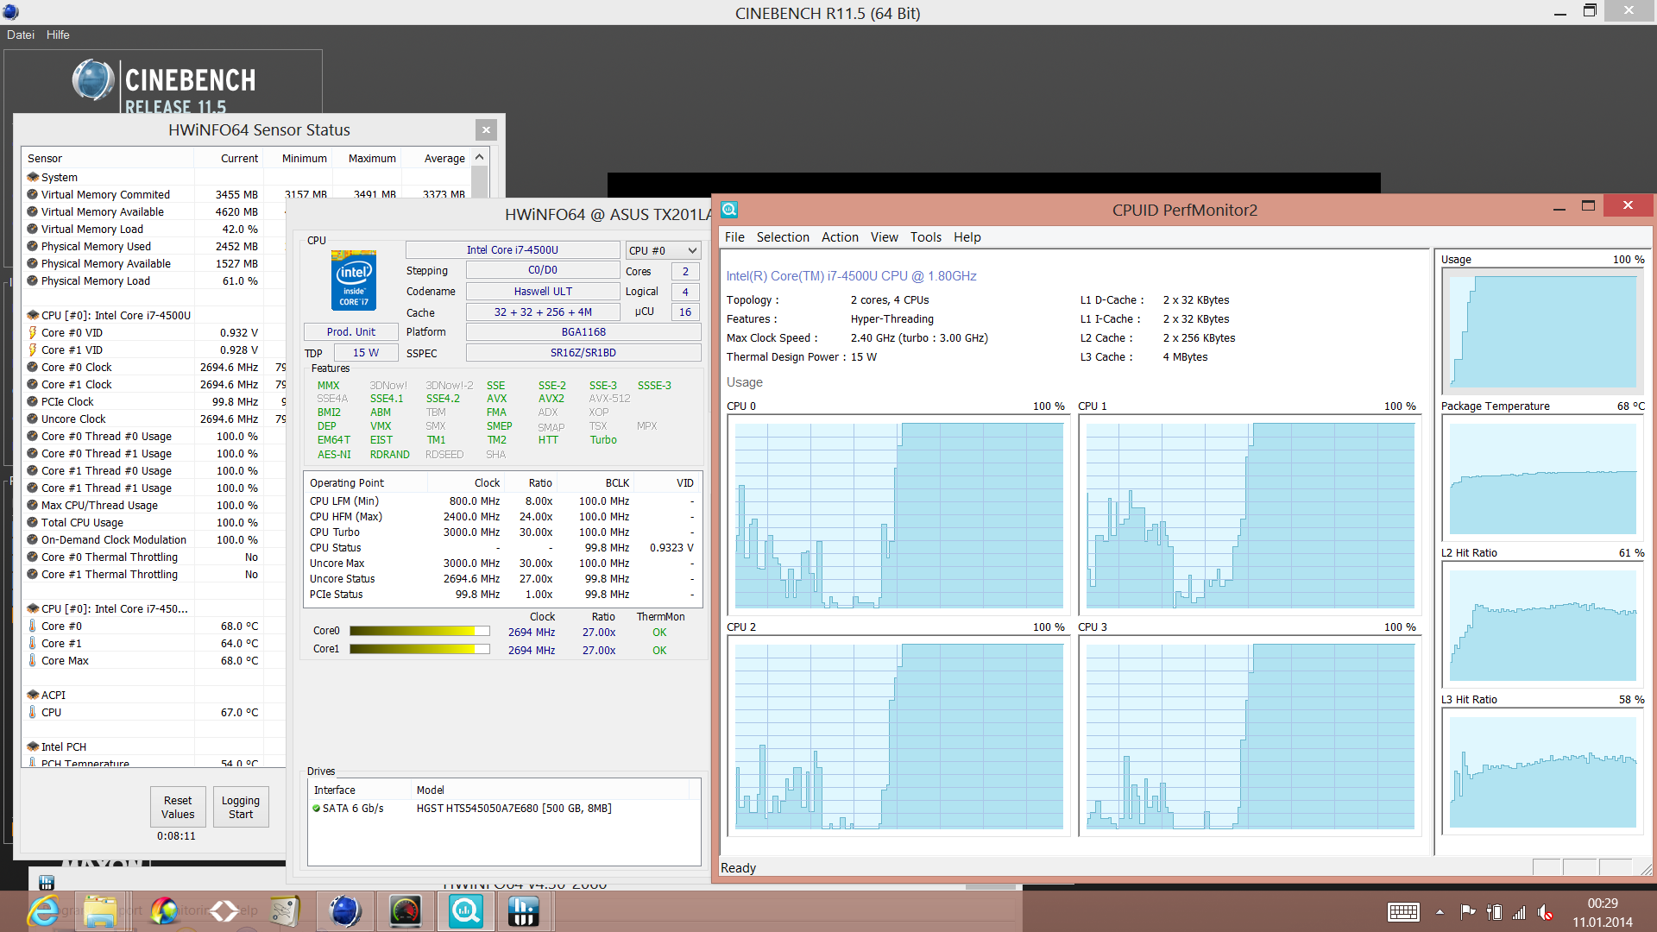
Task: Click the muted volume speaker icon
Action: pos(1545,912)
